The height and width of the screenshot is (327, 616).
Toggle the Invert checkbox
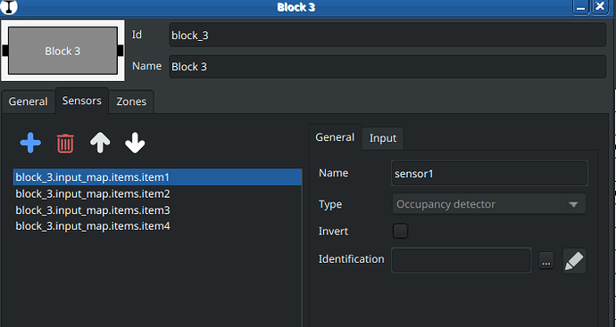point(400,231)
